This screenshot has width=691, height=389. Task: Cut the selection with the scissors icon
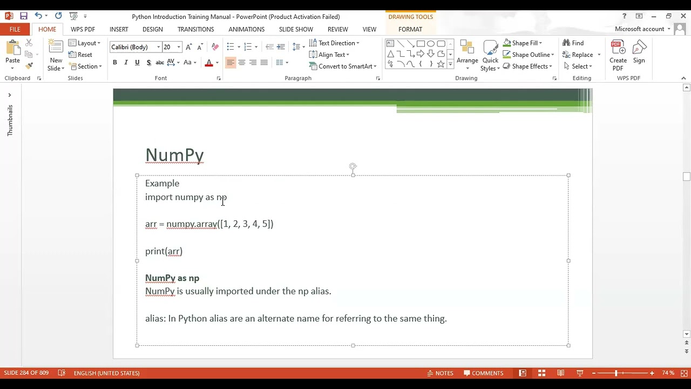pos(29,43)
